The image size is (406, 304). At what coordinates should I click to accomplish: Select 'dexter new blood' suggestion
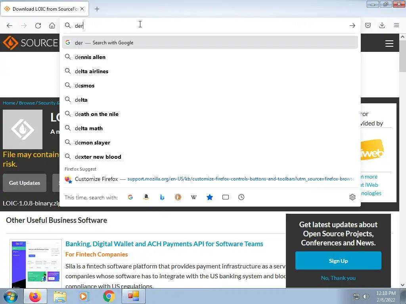click(210, 157)
